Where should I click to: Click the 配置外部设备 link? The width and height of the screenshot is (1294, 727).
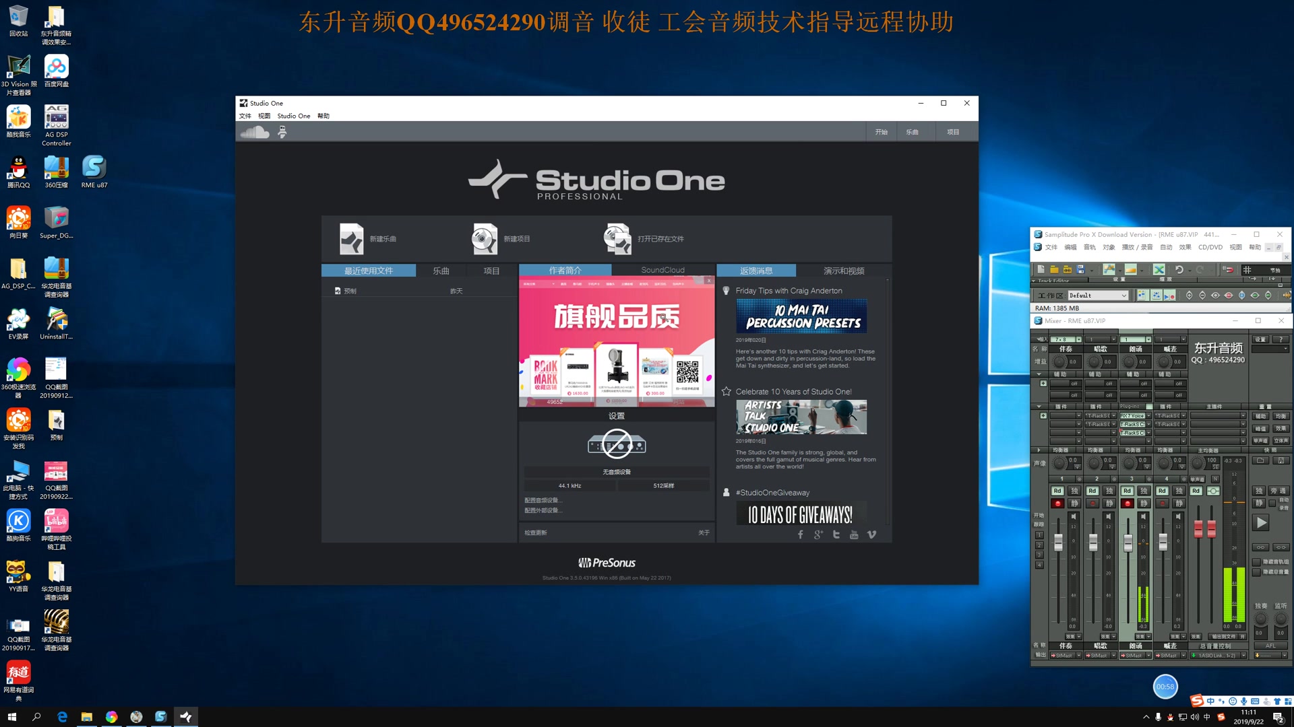point(543,510)
